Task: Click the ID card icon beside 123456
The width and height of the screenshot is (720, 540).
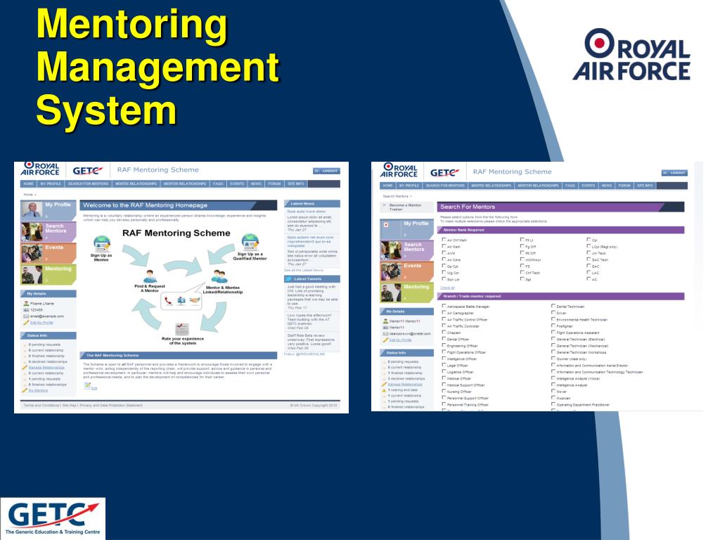Action: point(26,310)
